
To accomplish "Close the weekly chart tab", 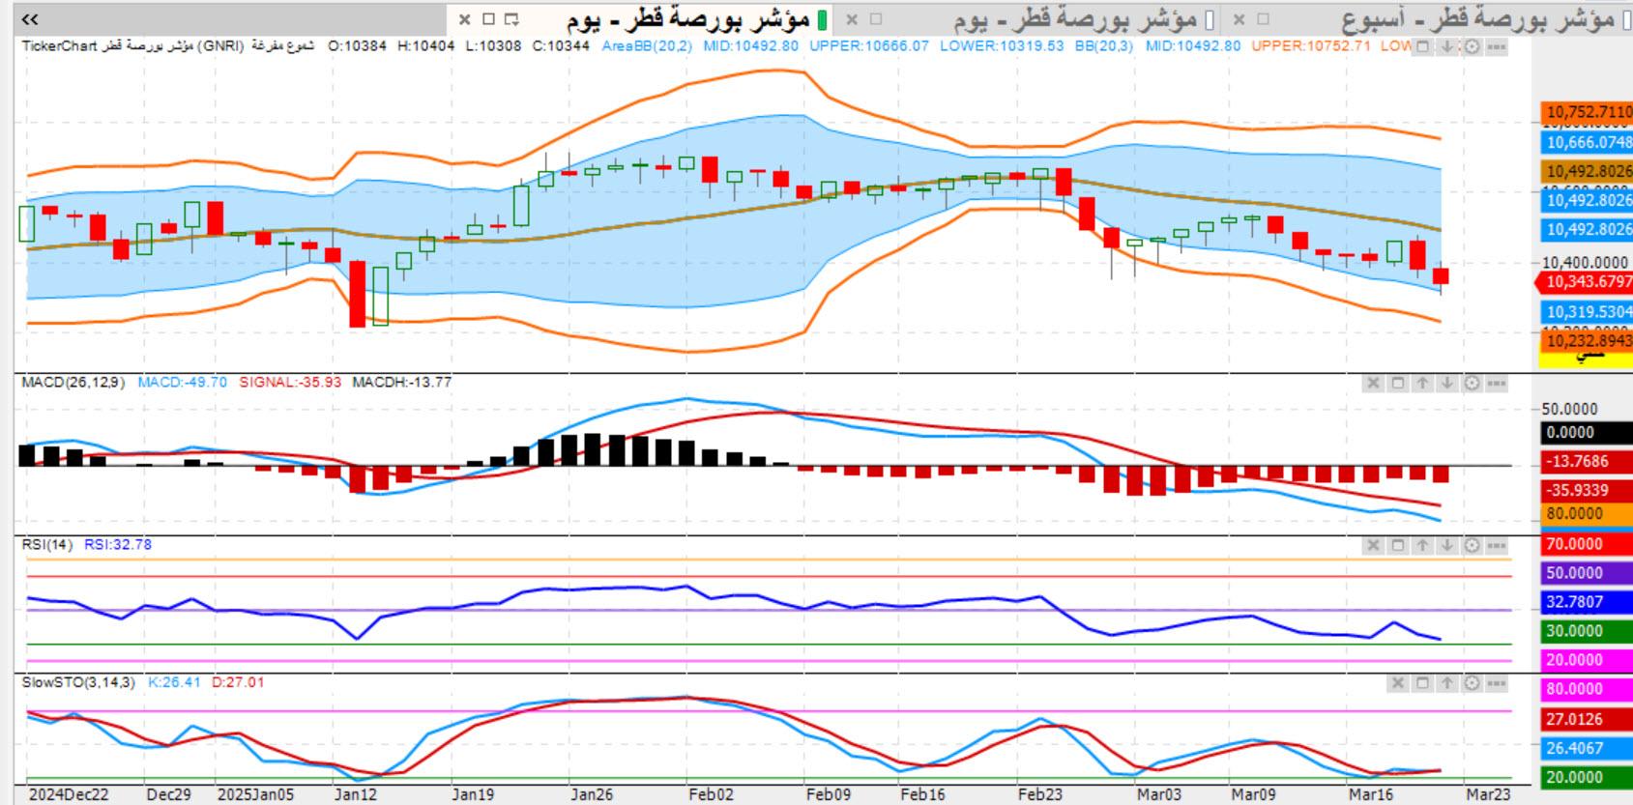I will 1239,18.
